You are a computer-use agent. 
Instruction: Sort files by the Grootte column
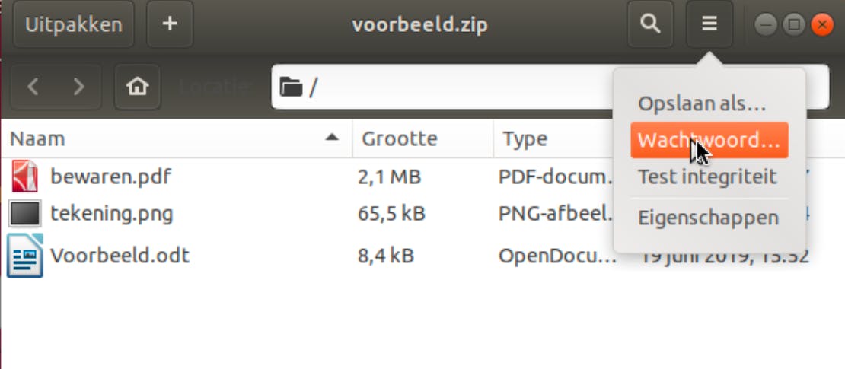(400, 138)
